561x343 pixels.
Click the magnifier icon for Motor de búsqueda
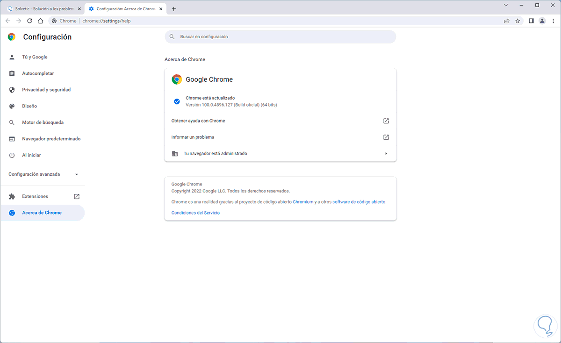tap(12, 122)
